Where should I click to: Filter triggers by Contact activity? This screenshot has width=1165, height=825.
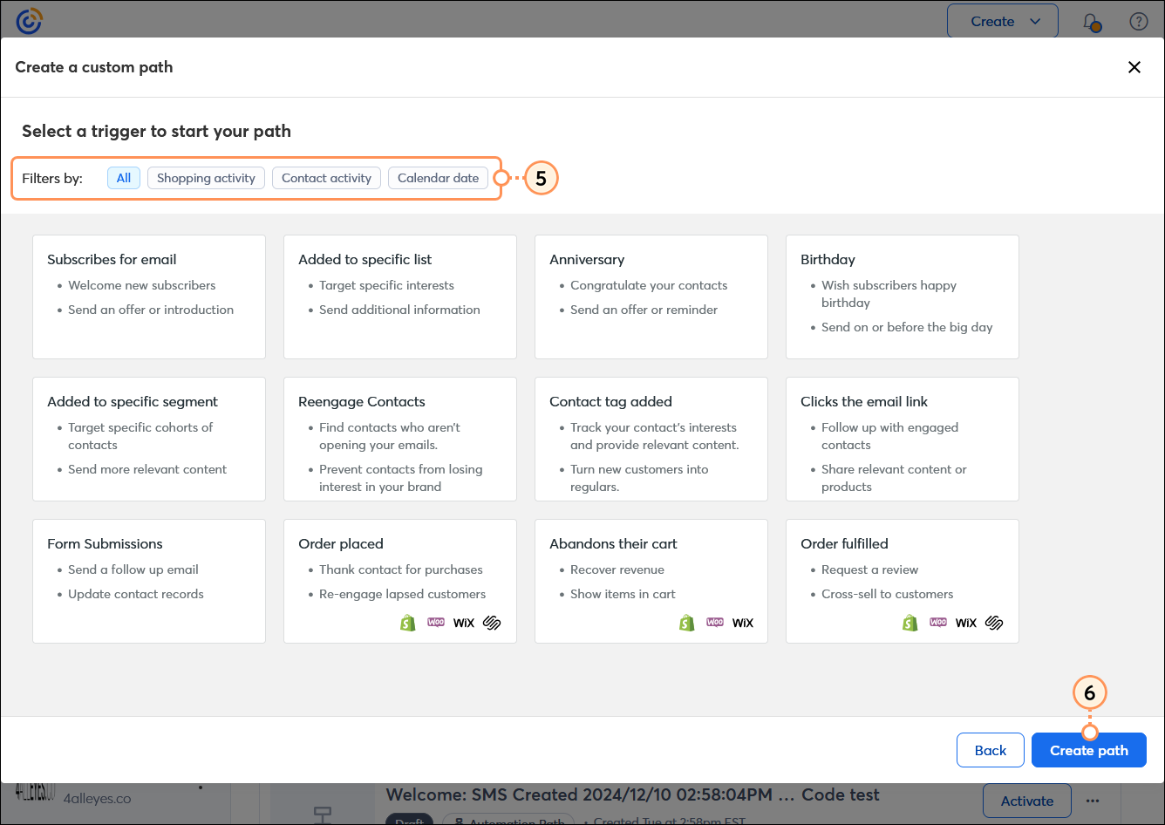pos(326,178)
